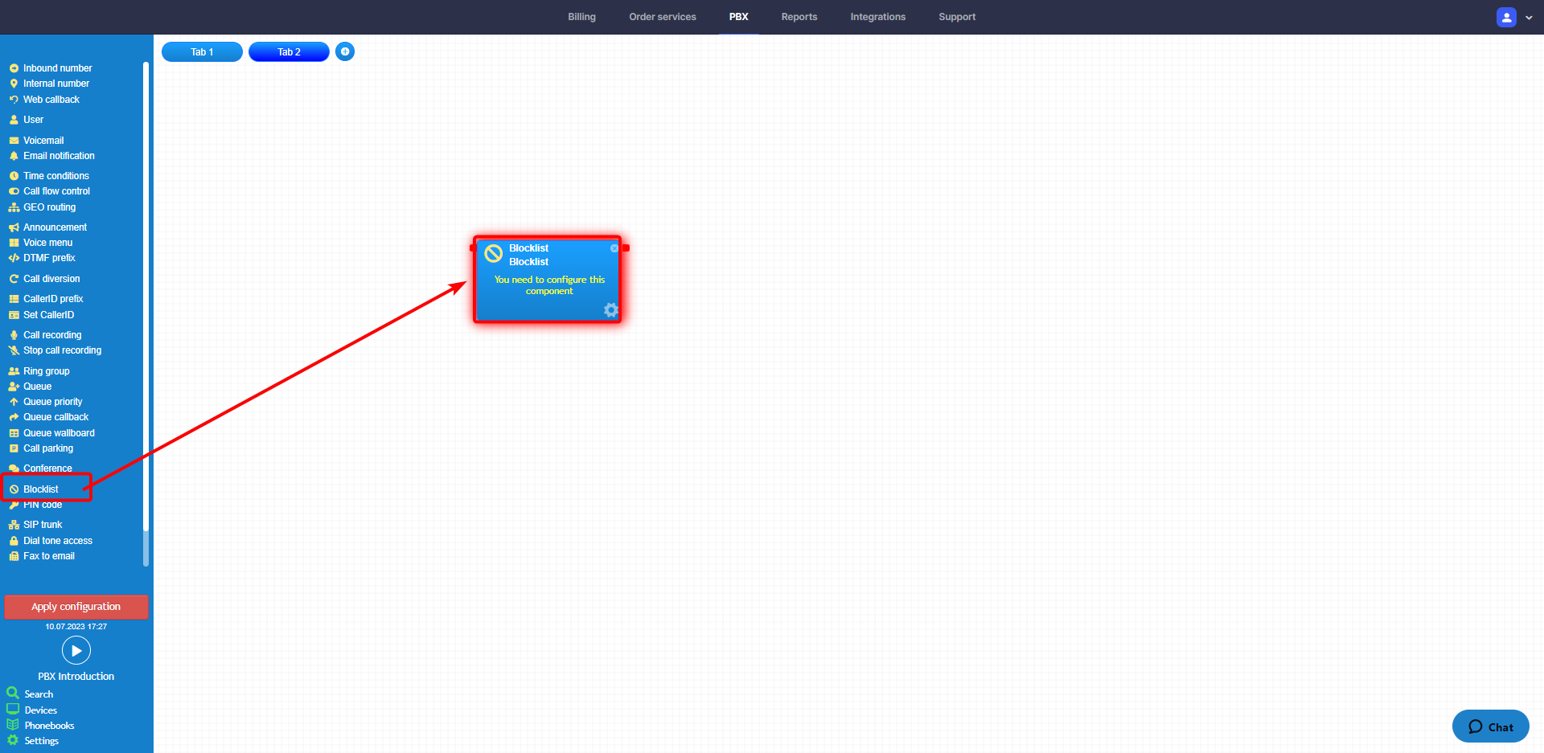Image resolution: width=1544 pixels, height=753 pixels.
Task: Pick the Fax to email icon
Action: coord(14,556)
